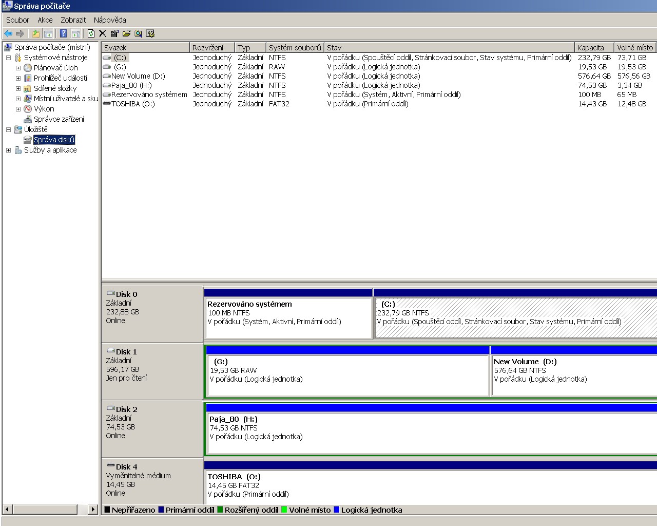Click the Refresh toolbar icon

point(91,34)
